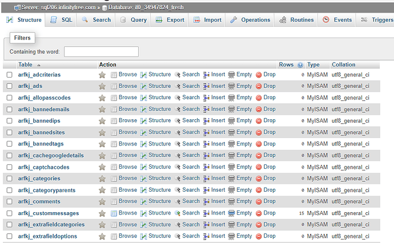Open the arfkj_allopasscodes table link
Screen dimensions: 394x243
pos(45,98)
